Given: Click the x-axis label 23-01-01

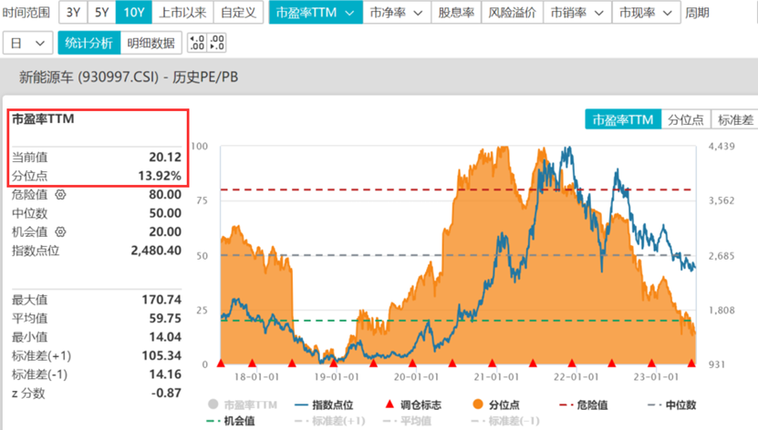Looking at the screenshot, I should click(x=656, y=377).
